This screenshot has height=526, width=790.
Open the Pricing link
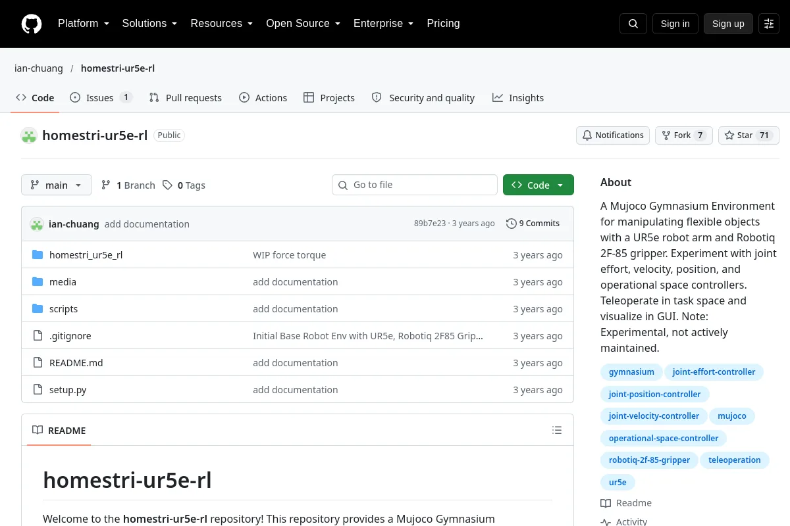[443, 24]
